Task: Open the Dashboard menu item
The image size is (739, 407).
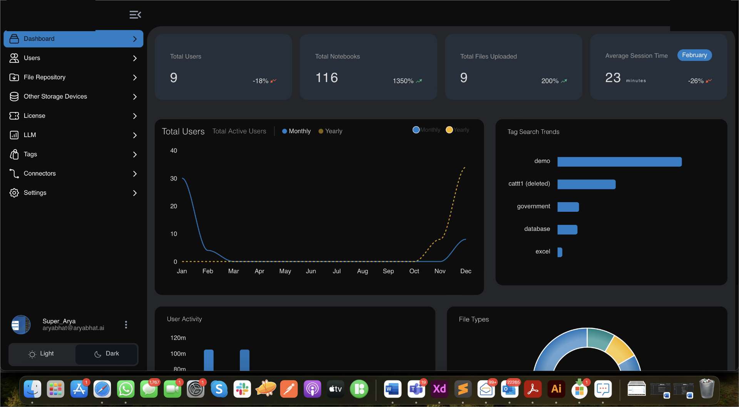Action: (74, 39)
